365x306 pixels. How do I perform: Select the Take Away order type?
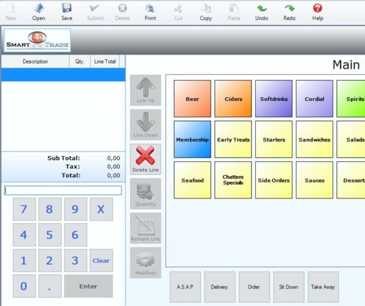[323, 287]
